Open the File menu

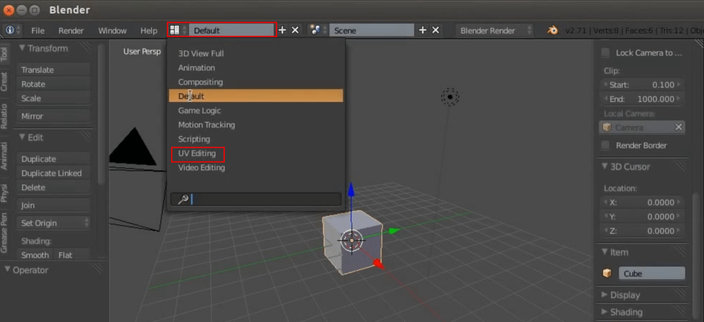pyautogui.click(x=38, y=31)
